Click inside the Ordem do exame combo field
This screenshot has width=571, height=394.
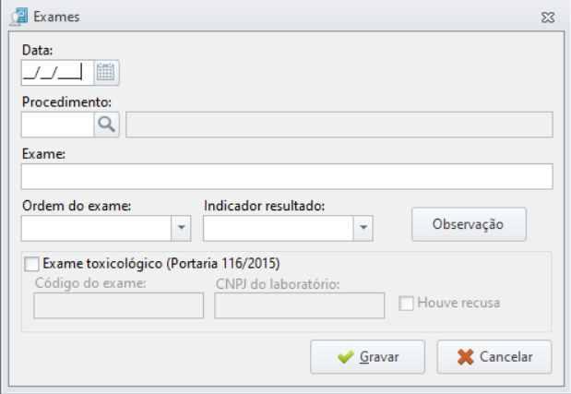point(96,228)
